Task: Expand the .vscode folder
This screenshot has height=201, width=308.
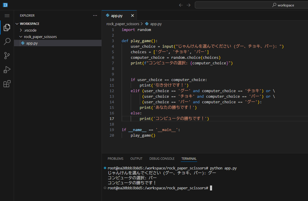Action: click(x=30, y=30)
